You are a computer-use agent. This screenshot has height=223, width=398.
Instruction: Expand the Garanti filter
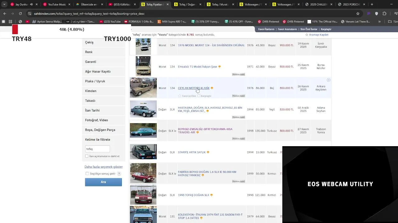[x=104, y=62]
